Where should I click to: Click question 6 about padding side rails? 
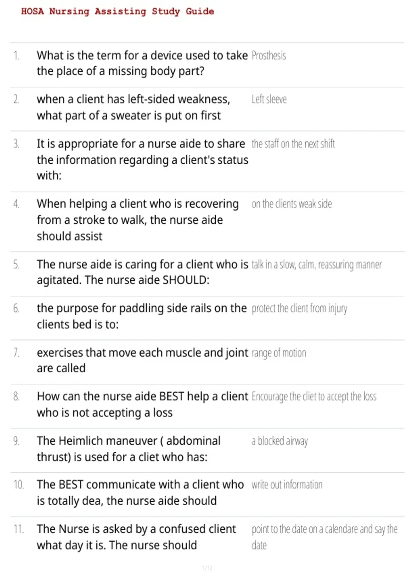coord(142,316)
